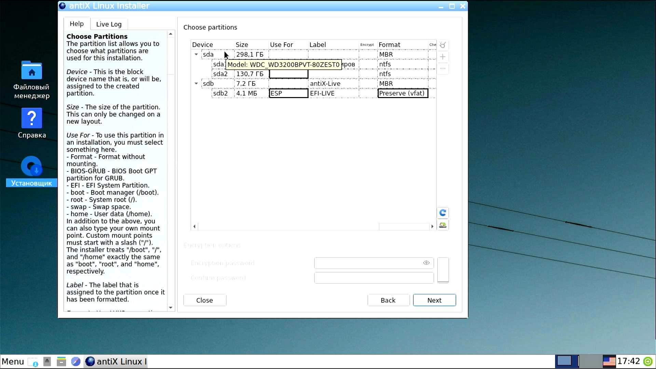Click the Format column header

pos(403,45)
